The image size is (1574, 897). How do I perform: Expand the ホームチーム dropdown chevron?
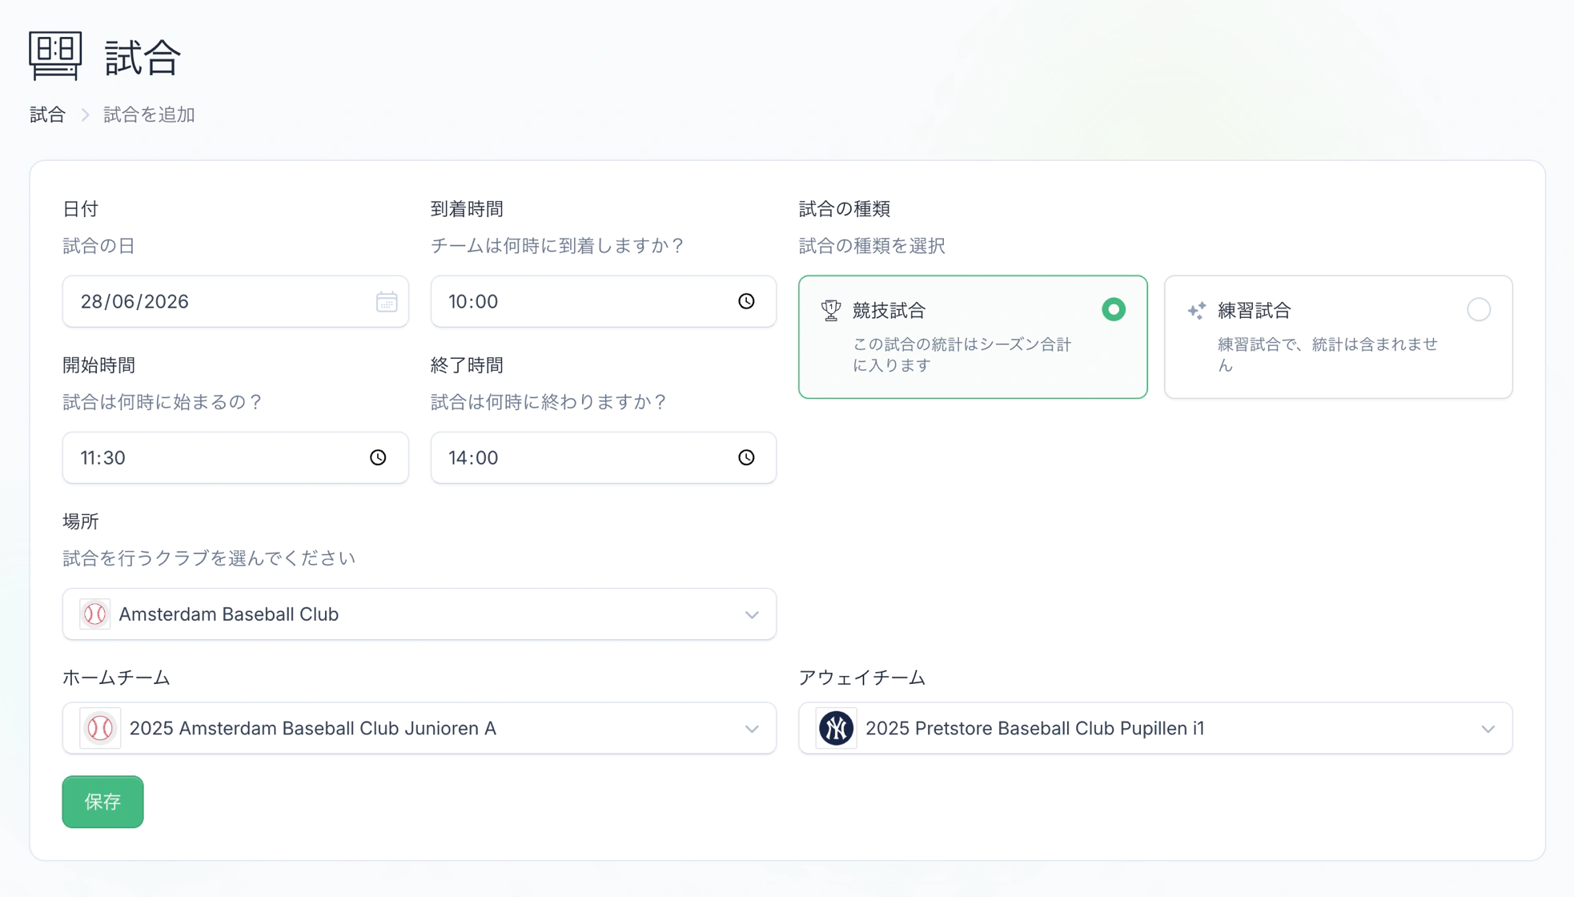pos(752,729)
